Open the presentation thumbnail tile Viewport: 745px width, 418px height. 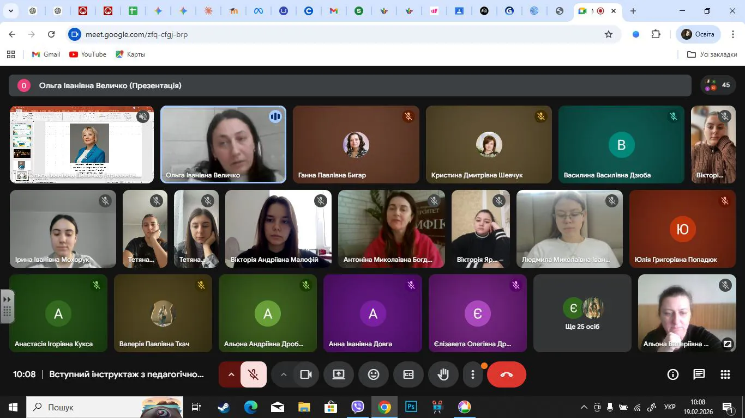[82, 144]
